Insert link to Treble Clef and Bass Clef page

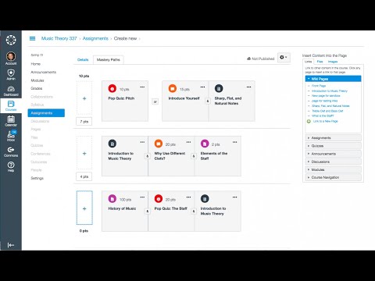coord(327,111)
